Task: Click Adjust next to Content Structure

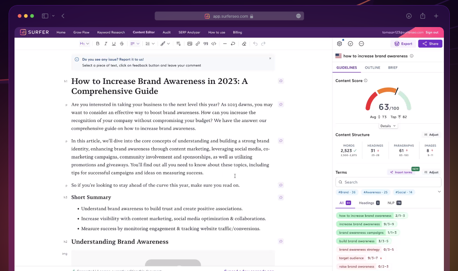Action: (x=431, y=135)
